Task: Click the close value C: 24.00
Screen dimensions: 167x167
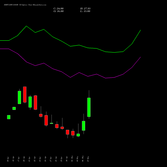Action: point(58,8)
